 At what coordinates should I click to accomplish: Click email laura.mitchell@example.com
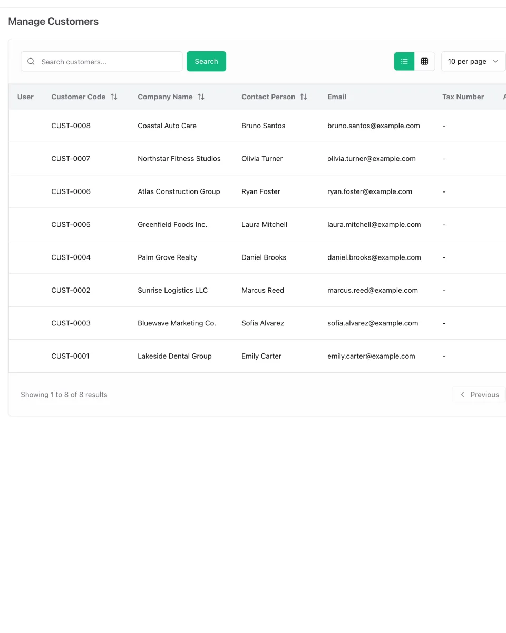[374, 225]
